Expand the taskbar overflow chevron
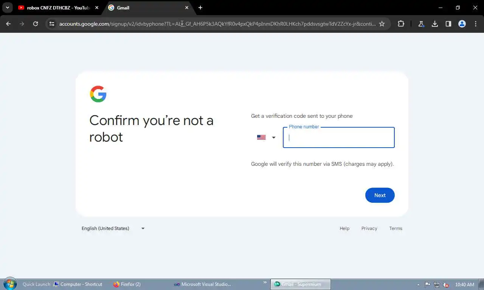Screen dimensions: 484x290 click(265, 282)
